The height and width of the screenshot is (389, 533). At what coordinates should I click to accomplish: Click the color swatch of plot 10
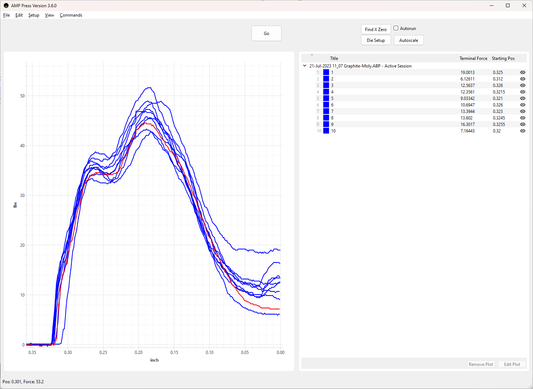pyautogui.click(x=326, y=131)
